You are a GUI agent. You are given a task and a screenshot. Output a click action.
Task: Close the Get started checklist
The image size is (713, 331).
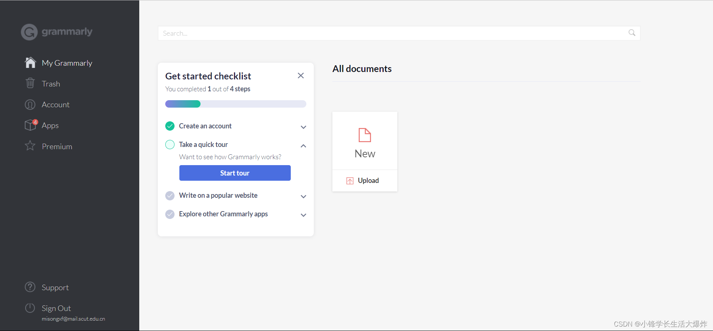coord(301,76)
